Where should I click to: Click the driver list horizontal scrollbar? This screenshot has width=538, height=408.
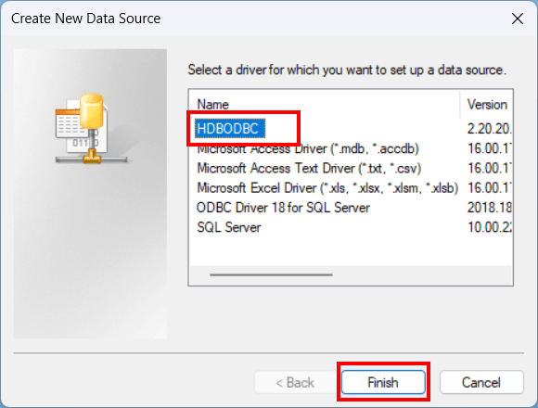pos(271,274)
